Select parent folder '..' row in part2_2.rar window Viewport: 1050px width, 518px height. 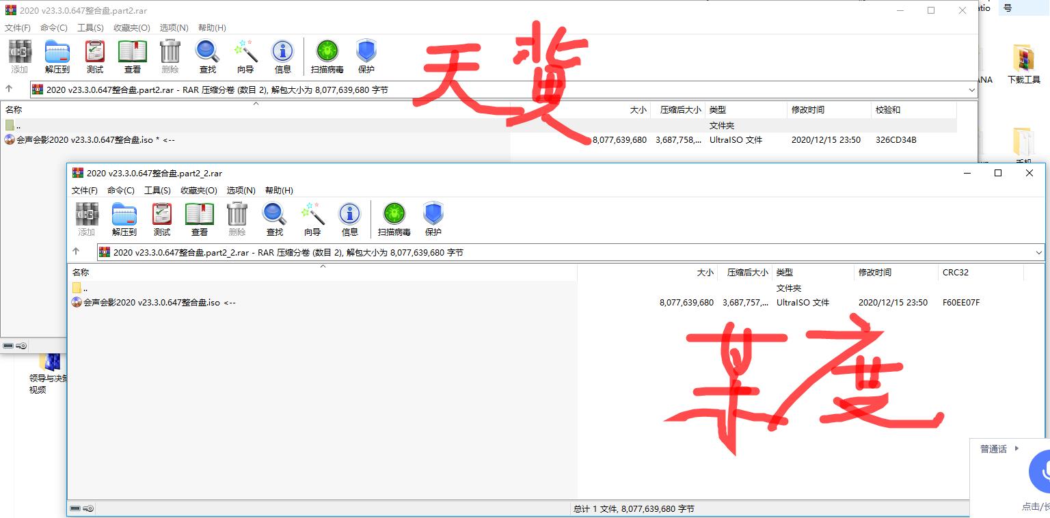[547, 288]
